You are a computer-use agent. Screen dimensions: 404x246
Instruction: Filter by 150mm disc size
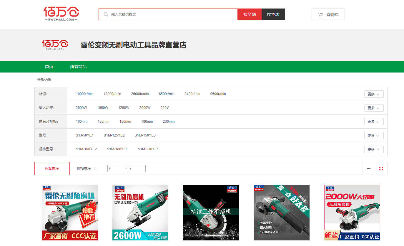[x=125, y=122]
